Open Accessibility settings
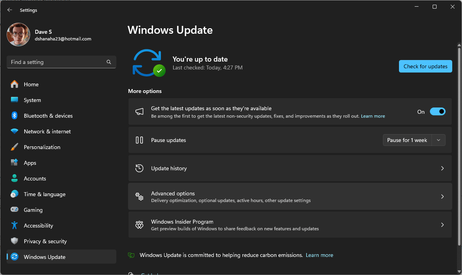This screenshot has width=462, height=275. [38, 226]
